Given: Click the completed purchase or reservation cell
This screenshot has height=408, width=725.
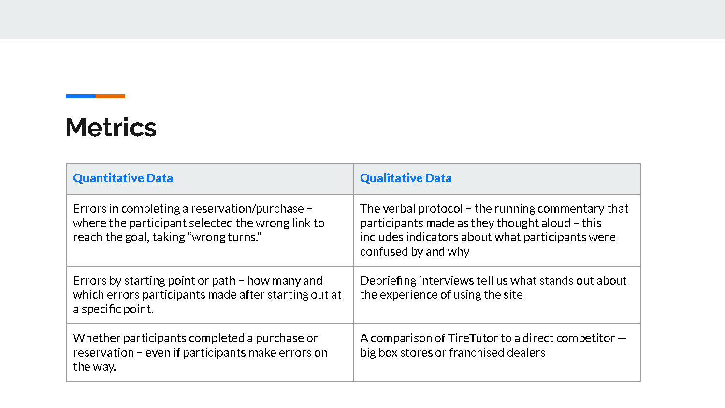Looking at the screenshot, I should click(210, 352).
